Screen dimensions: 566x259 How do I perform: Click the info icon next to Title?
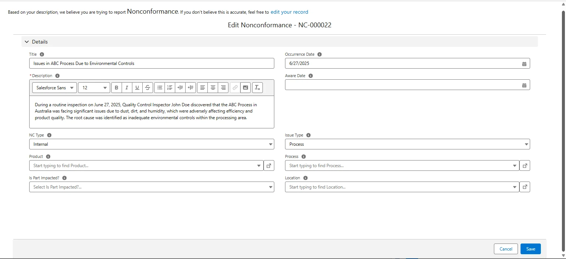point(42,54)
